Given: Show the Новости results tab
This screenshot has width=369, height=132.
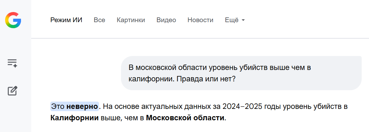Looking at the screenshot, I should (x=200, y=20).
